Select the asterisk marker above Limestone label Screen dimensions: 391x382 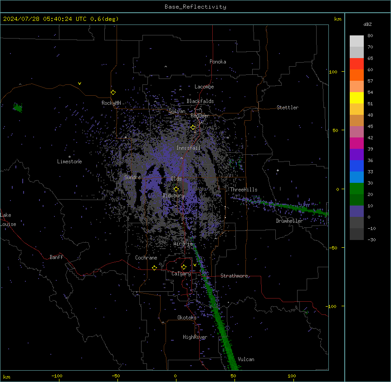coord(69,157)
